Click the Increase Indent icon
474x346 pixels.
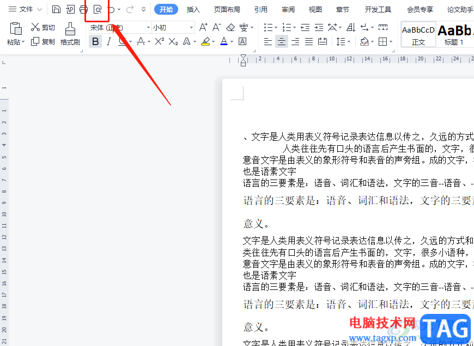coord(319,28)
